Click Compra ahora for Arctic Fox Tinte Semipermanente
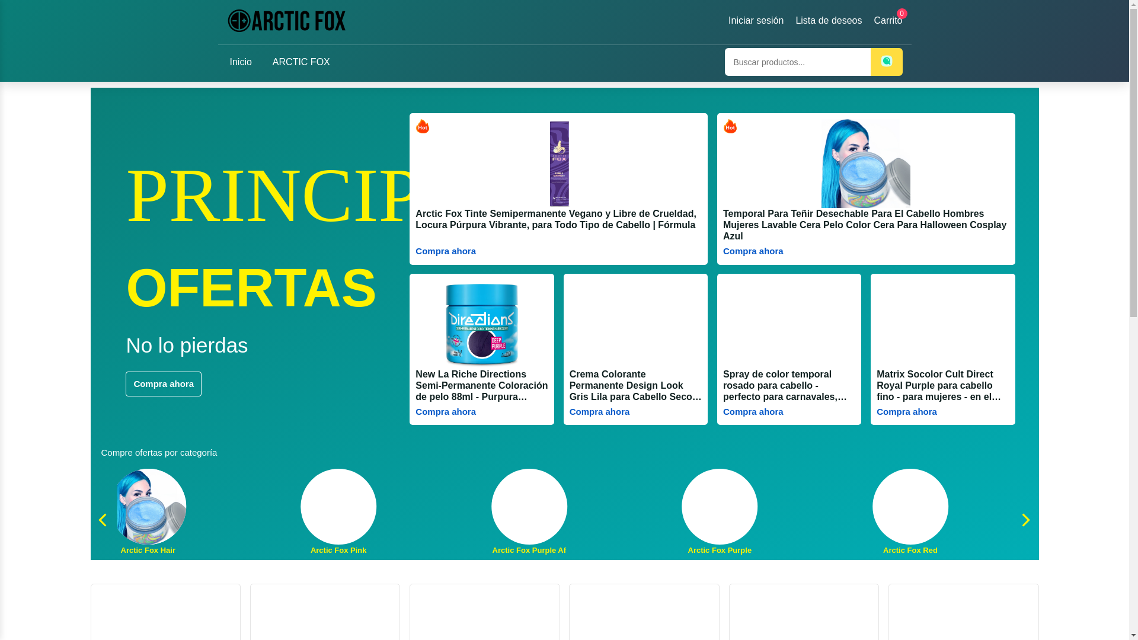This screenshot has width=1138, height=640. click(x=446, y=251)
